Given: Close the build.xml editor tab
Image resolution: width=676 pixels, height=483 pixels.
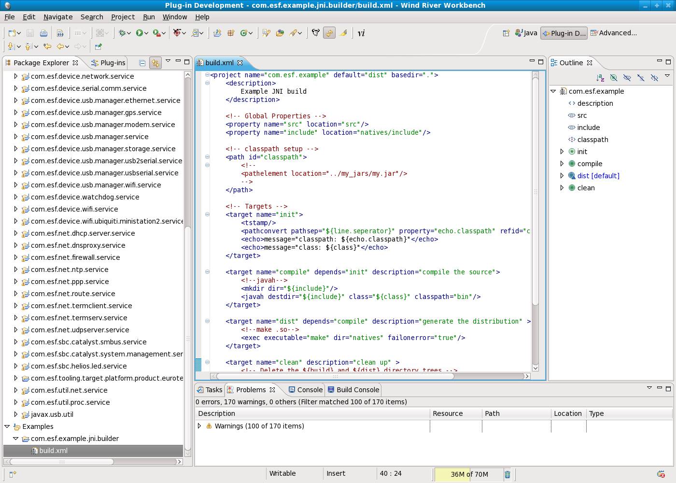Looking at the screenshot, I should click(x=240, y=63).
